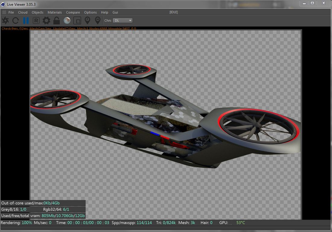Viewport: 332px width, 232px height.
Task: Open the File menu
Action: click(11, 12)
